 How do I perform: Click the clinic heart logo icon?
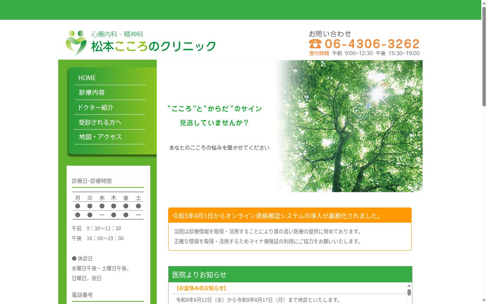click(76, 43)
